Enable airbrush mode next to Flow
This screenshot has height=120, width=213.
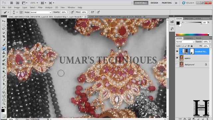pos(93,12)
